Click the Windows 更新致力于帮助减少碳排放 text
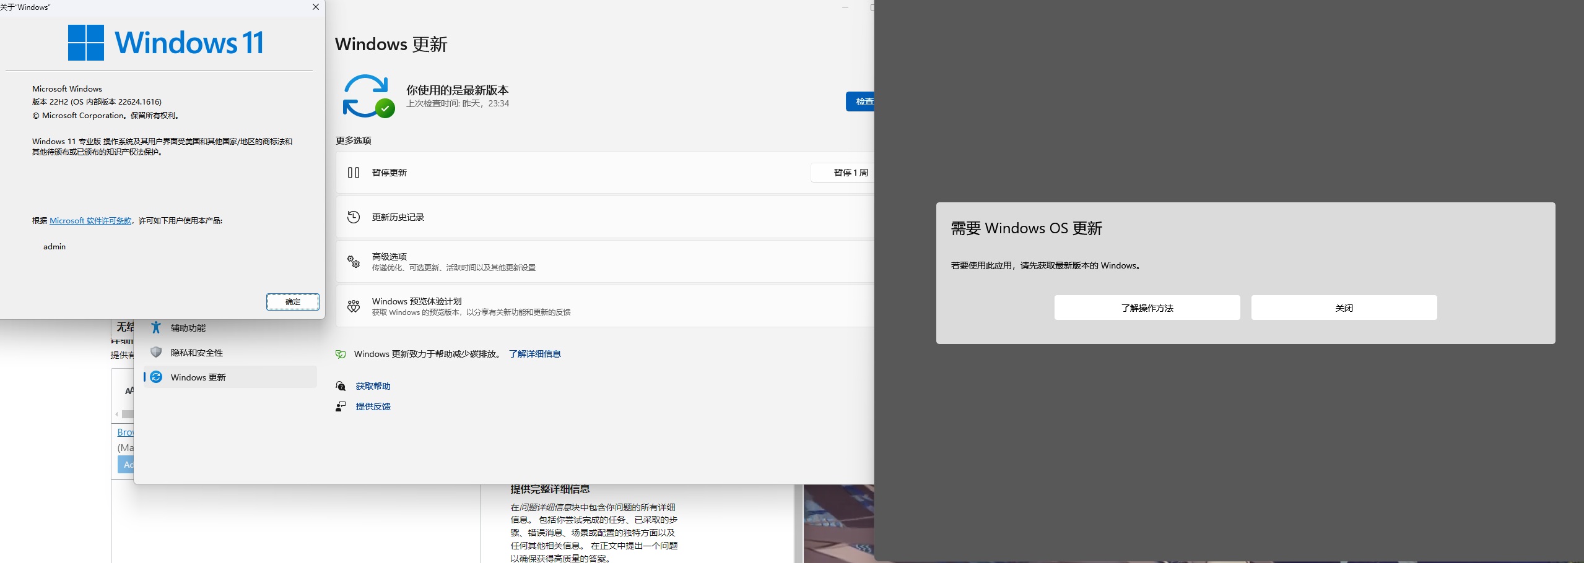 pyautogui.click(x=427, y=354)
